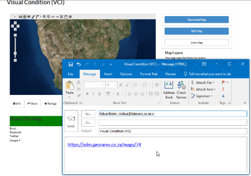Image resolution: width=251 pixels, height=176 pixels.
Task: Click the Paste clipboard icon
Action: 70,85
